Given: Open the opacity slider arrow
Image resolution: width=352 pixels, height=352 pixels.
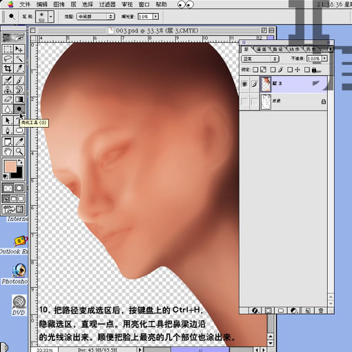Looking at the screenshot, I should tap(324, 59).
